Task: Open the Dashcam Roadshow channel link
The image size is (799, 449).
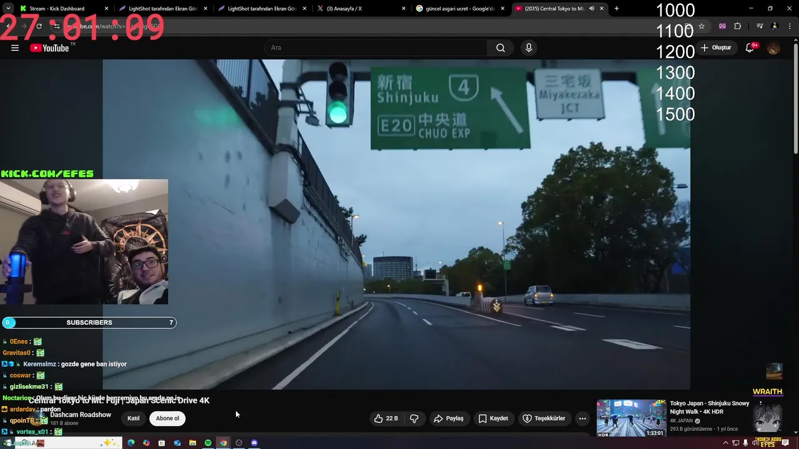Action: pos(81,415)
